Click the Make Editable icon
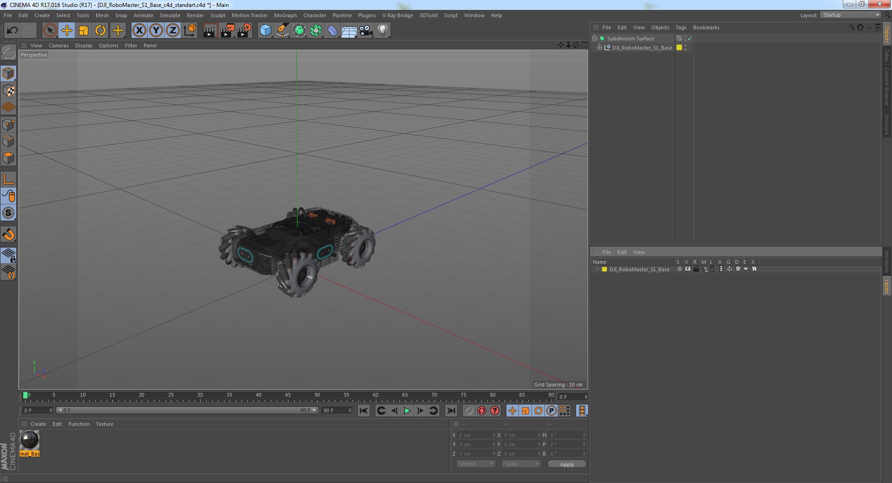The height and width of the screenshot is (483, 892). point(8,52)
